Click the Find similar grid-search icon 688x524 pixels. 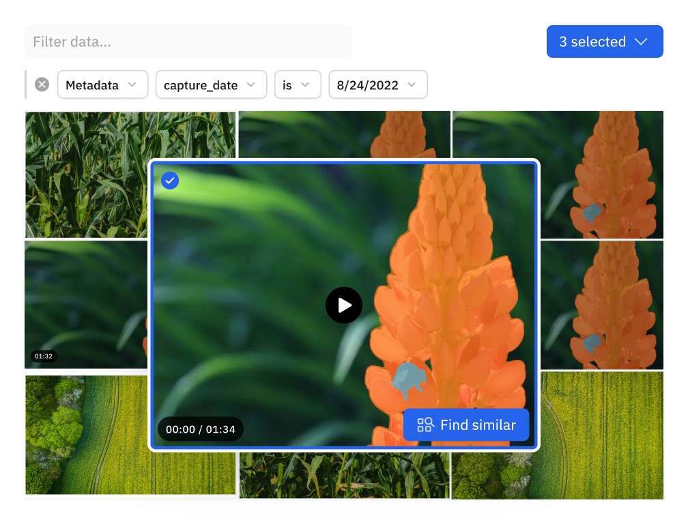pyautogui.click(x=425, y=425)
